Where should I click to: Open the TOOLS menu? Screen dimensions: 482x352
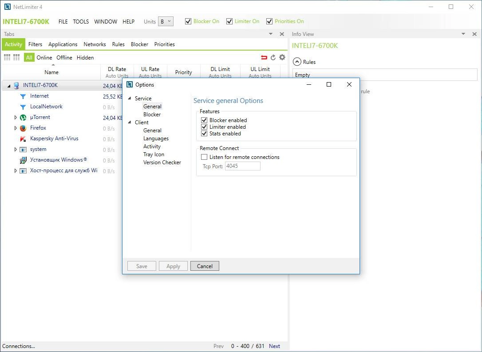[81, 21]
